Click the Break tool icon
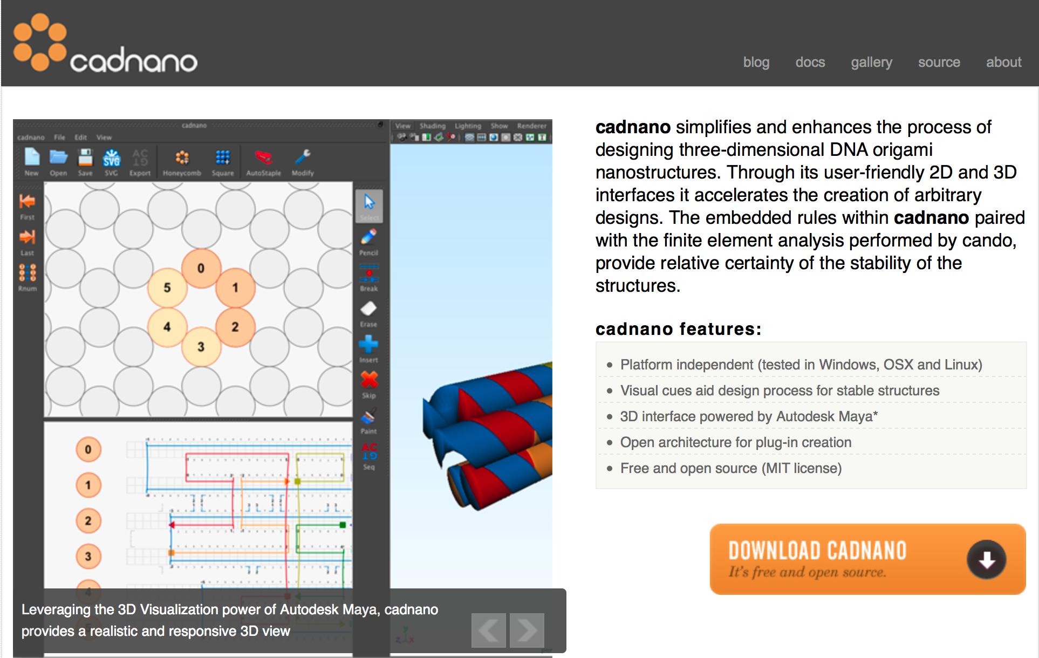Viewport: 1039px width, 658px height. pos(369,273)
